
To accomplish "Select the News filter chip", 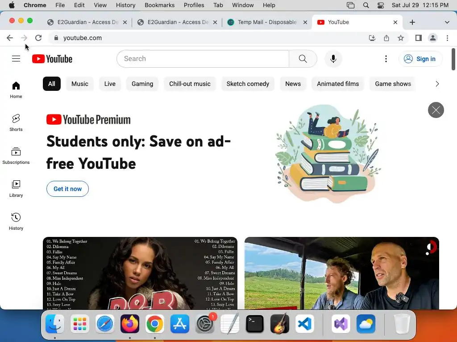I will tap(293, 84).
